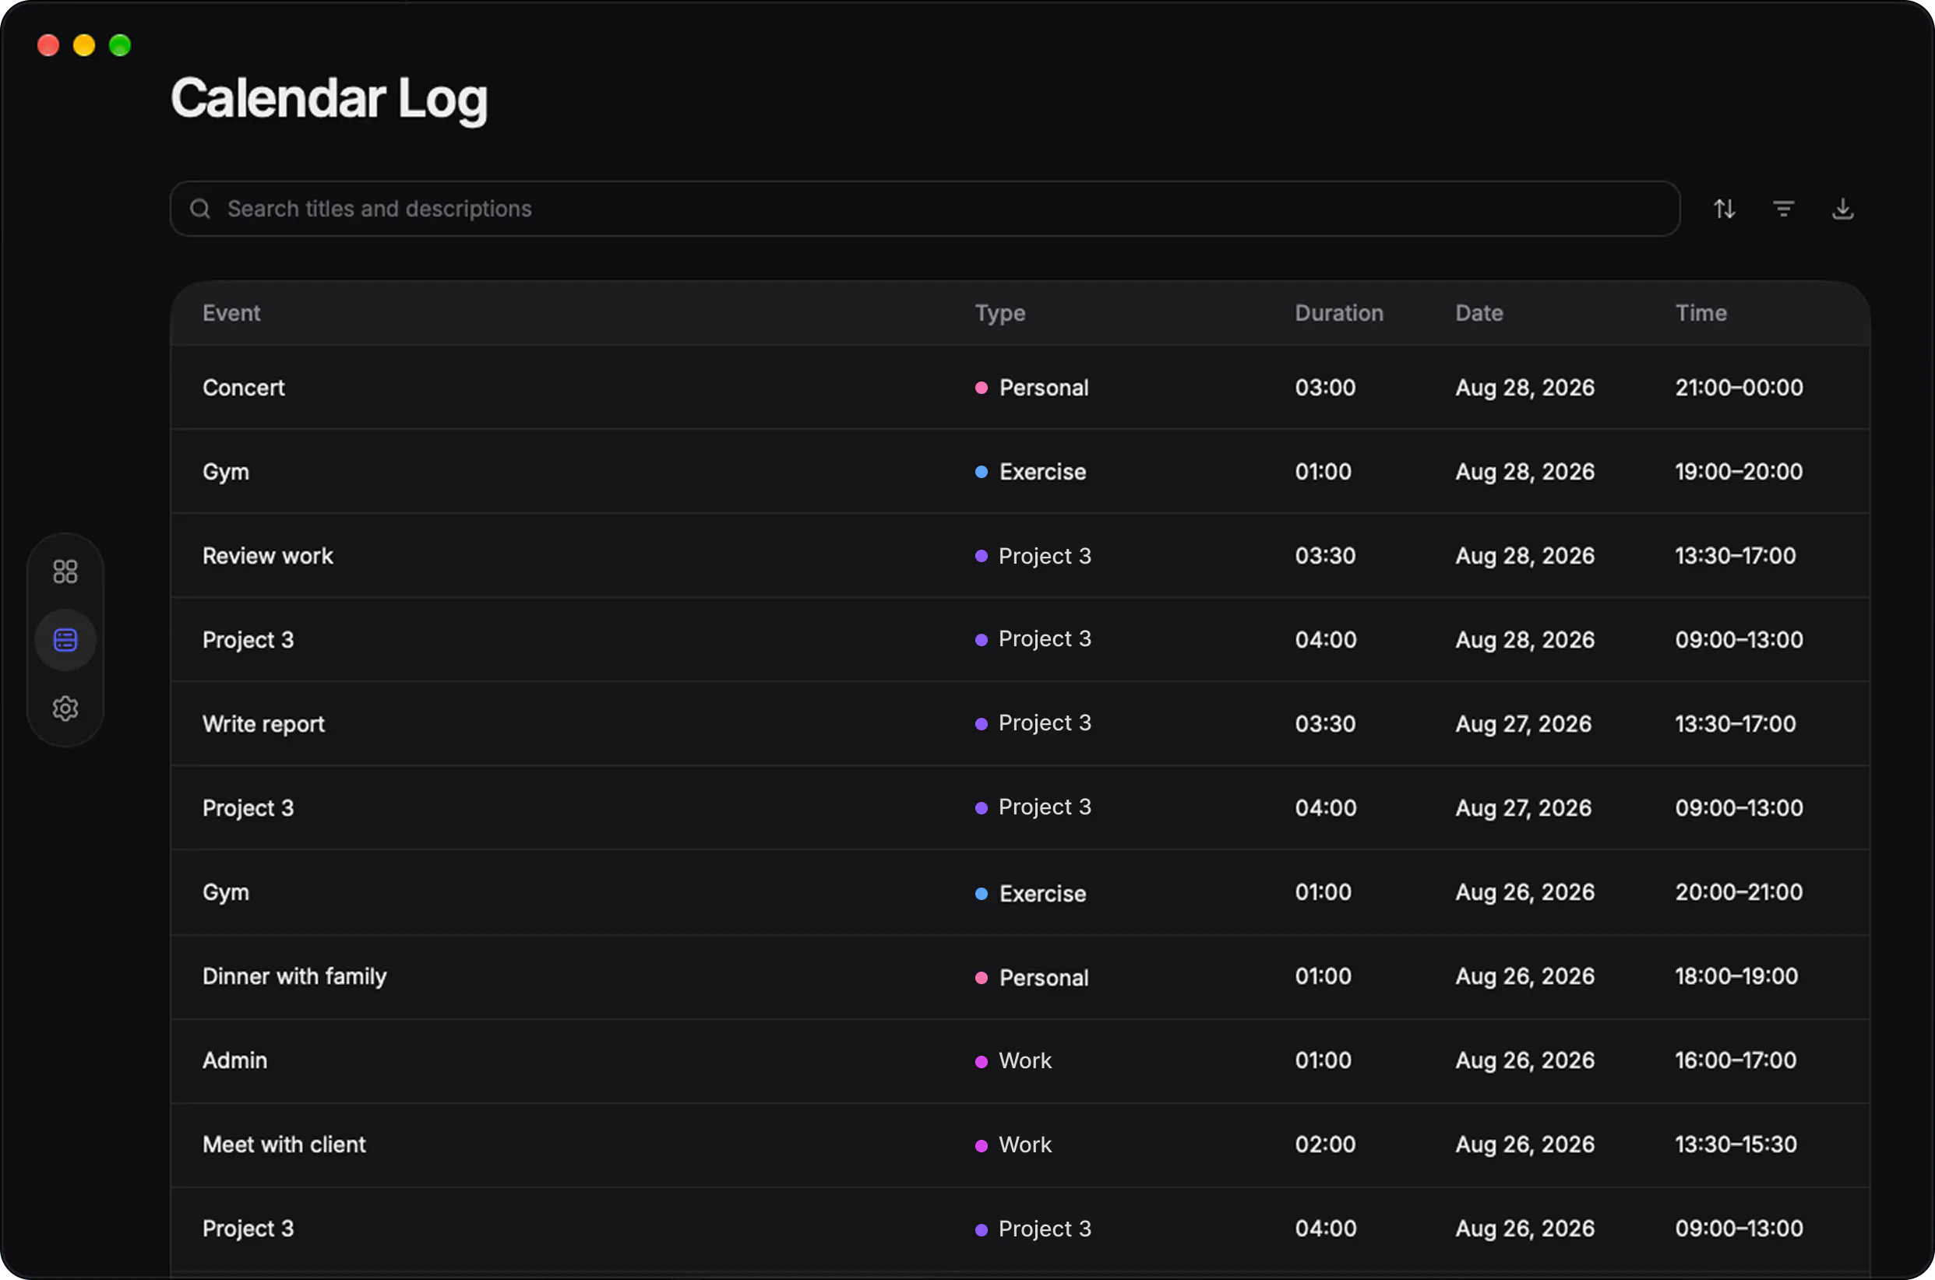Viewport: 1935px width, 1280px height.
Task: Click the Personal type in the Dinner with family row
Action: coord(1044,978)
